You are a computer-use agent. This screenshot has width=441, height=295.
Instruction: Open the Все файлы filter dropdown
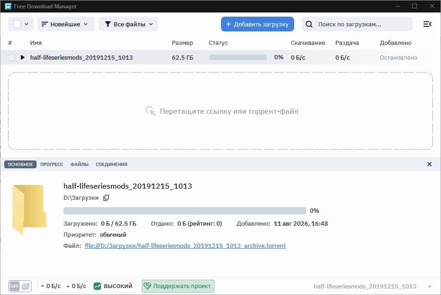(128, 24)
